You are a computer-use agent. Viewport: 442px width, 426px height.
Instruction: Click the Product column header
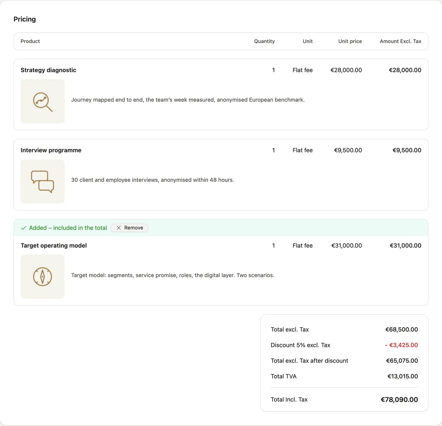(x=30, y=41)
